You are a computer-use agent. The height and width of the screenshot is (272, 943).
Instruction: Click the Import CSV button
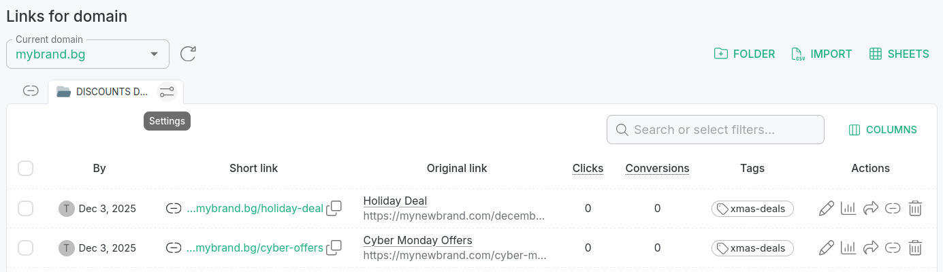(822, 54)
